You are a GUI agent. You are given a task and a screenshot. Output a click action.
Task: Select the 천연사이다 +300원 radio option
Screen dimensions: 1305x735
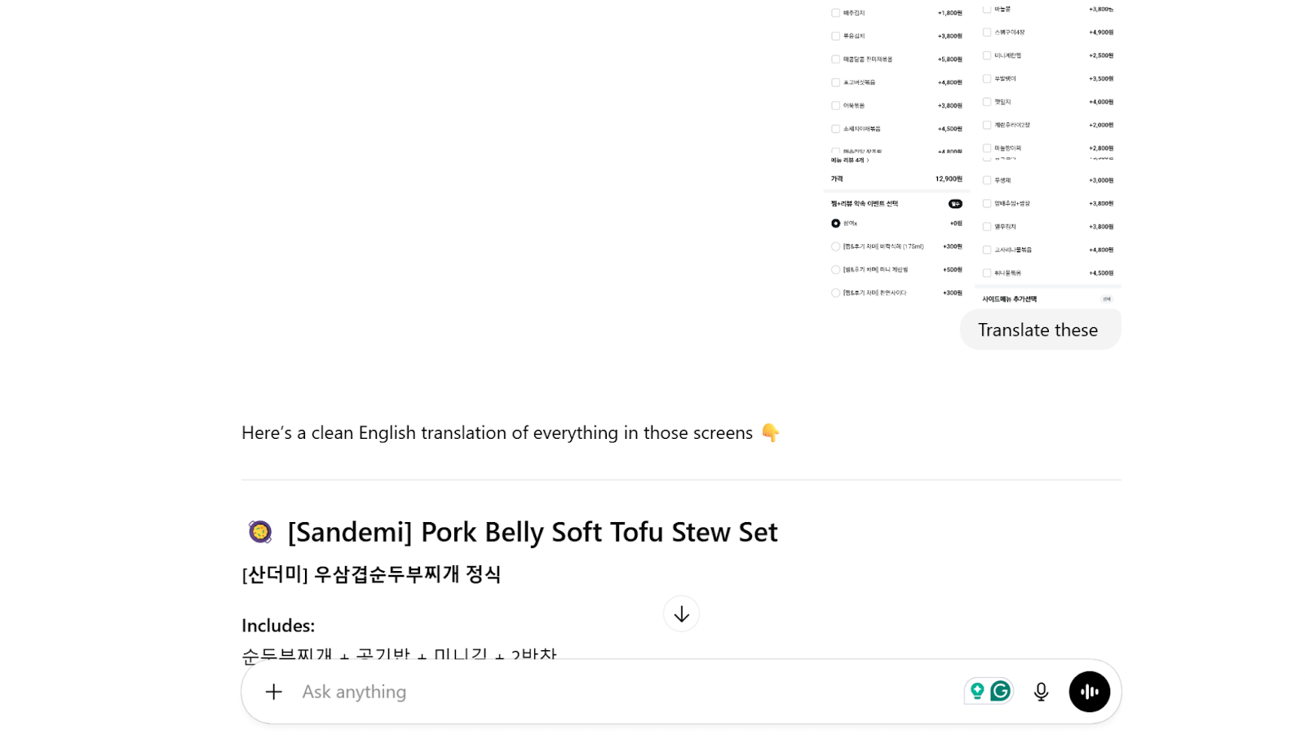836,292
